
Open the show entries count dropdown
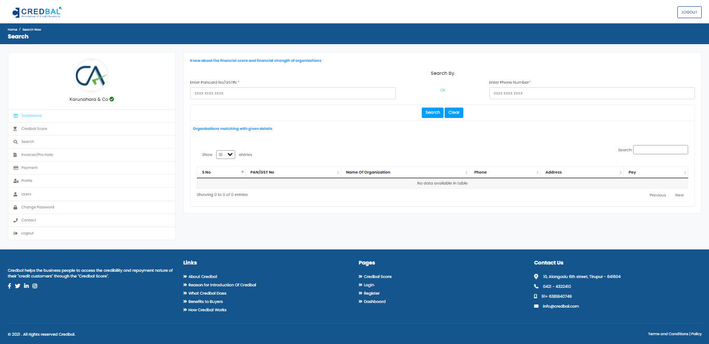(x=226, y=154)
